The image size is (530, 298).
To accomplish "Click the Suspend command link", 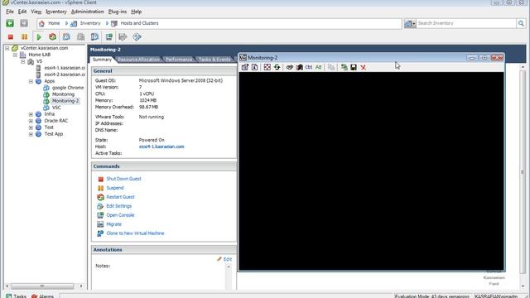I will click(x=115, y=188).
